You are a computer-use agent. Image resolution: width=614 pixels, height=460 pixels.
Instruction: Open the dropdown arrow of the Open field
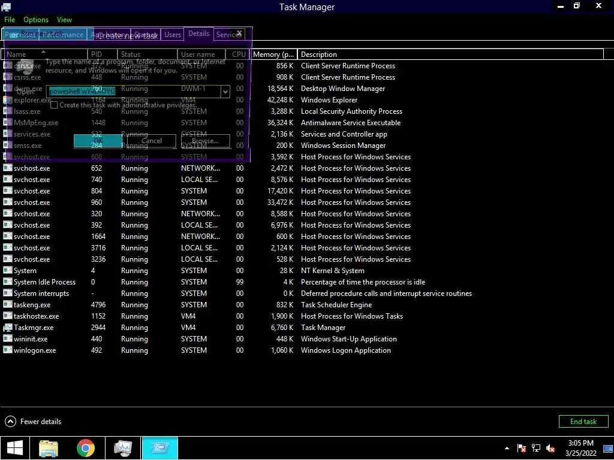point(225,92)
